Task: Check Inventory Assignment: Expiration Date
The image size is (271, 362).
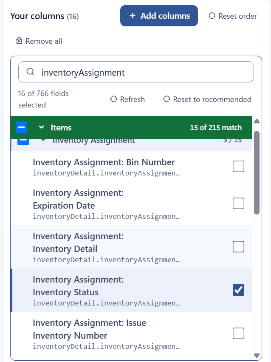Action: [x=238, y=204]
